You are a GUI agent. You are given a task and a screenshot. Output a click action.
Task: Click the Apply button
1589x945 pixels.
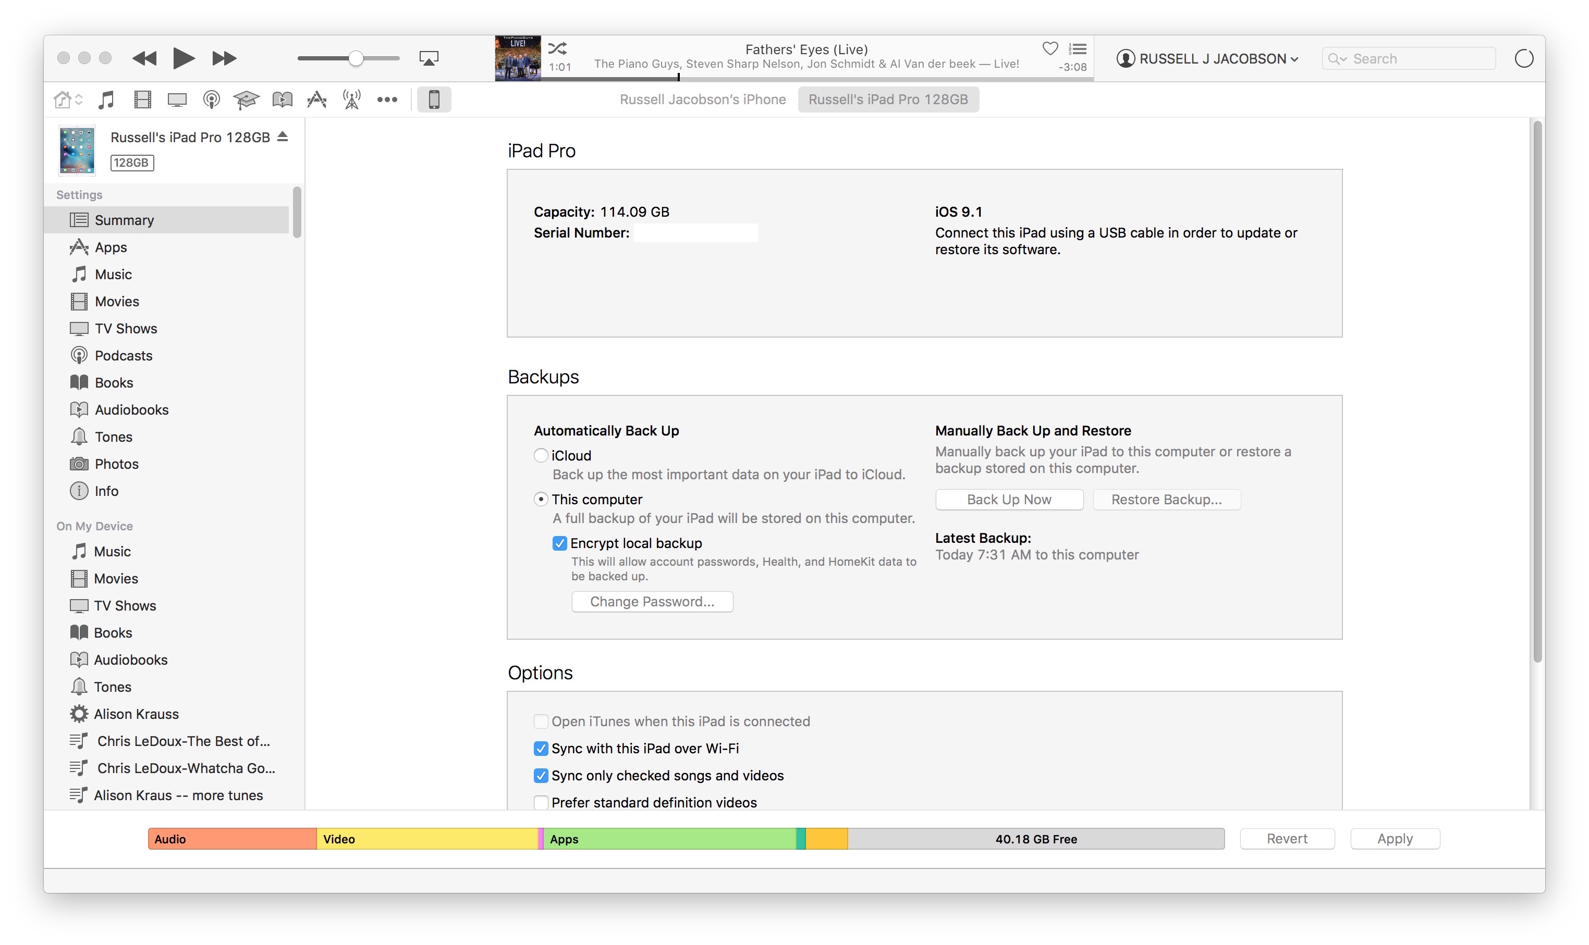(1394, 839)
